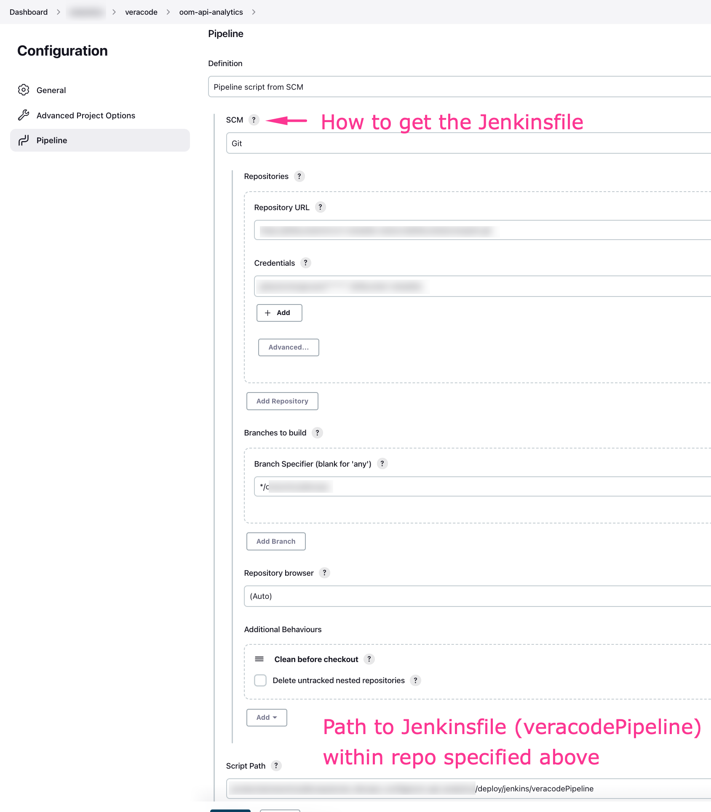711x812 pixels.
Task: Go to Dashboard via the breadcrumb
Action: pos(28,12)
